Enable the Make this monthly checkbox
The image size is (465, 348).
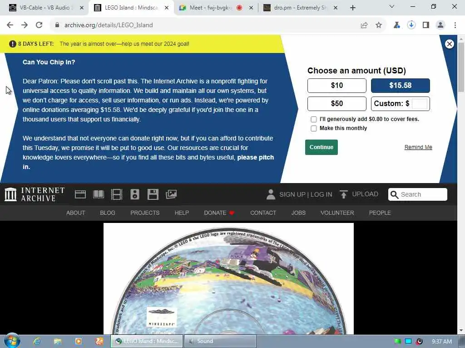coord(313,128)
